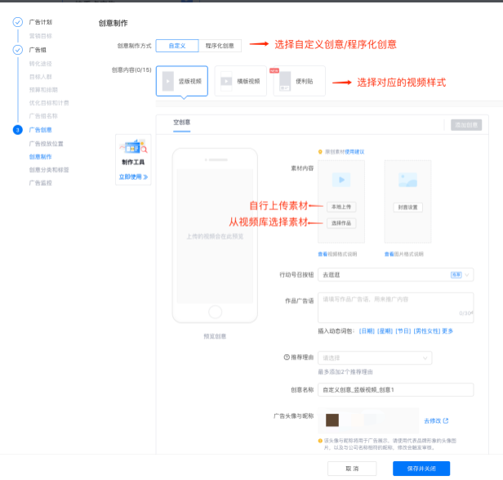Click the video play placeholder icon

[x=341, y=180]
